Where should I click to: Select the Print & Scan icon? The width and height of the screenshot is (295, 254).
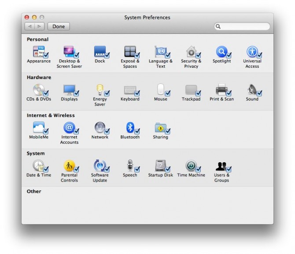click(x=221, y=90)
